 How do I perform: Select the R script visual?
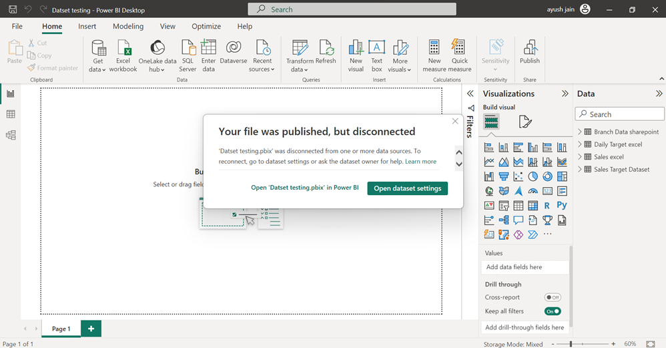(547, 206)
